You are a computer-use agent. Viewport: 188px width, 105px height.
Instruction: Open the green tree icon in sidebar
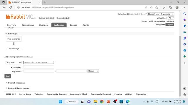click(184, 56)
